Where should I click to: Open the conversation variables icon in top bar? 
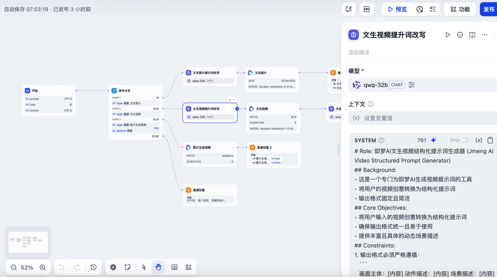pyautogui.click(x=349, y=9)
